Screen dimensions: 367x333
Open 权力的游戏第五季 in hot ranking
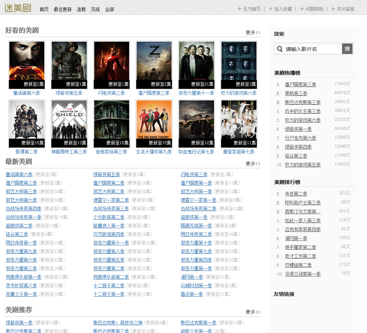[x=303, y=165]
